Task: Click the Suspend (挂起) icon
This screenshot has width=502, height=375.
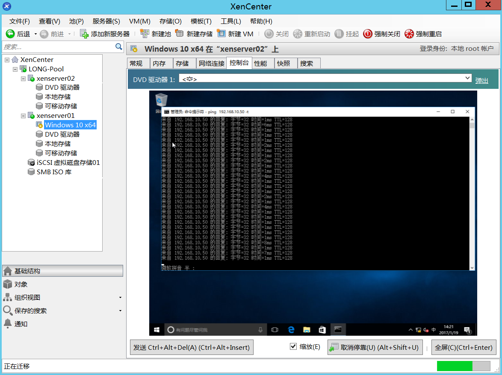Action: coord(339,34)
